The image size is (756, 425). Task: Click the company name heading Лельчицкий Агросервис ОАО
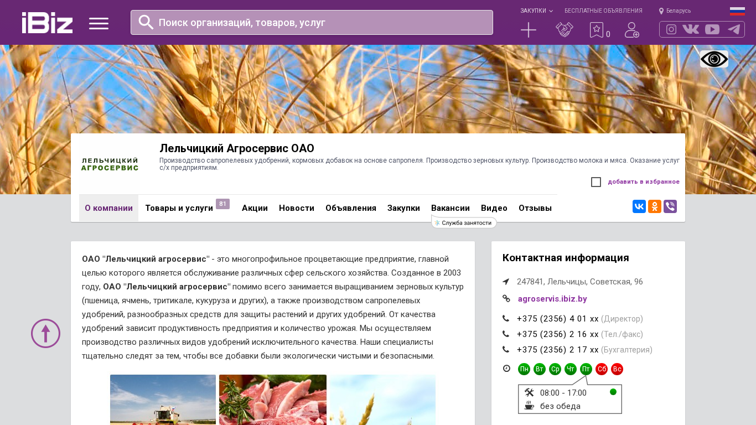(x=237, y=148)
